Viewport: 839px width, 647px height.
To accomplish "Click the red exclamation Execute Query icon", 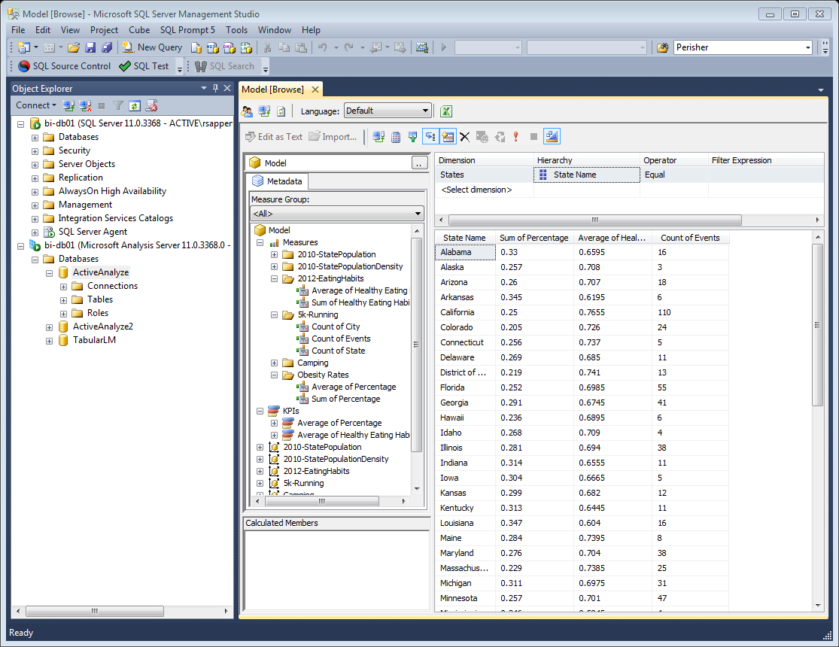I will tap(516, 137).
